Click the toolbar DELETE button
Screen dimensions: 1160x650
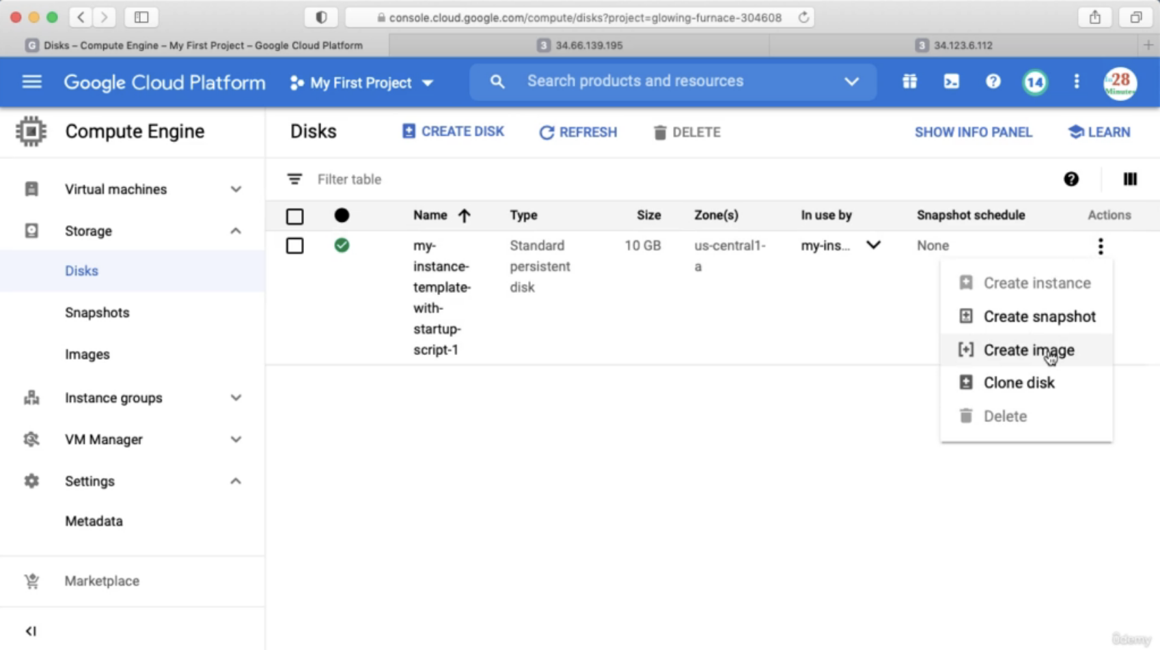687,132
